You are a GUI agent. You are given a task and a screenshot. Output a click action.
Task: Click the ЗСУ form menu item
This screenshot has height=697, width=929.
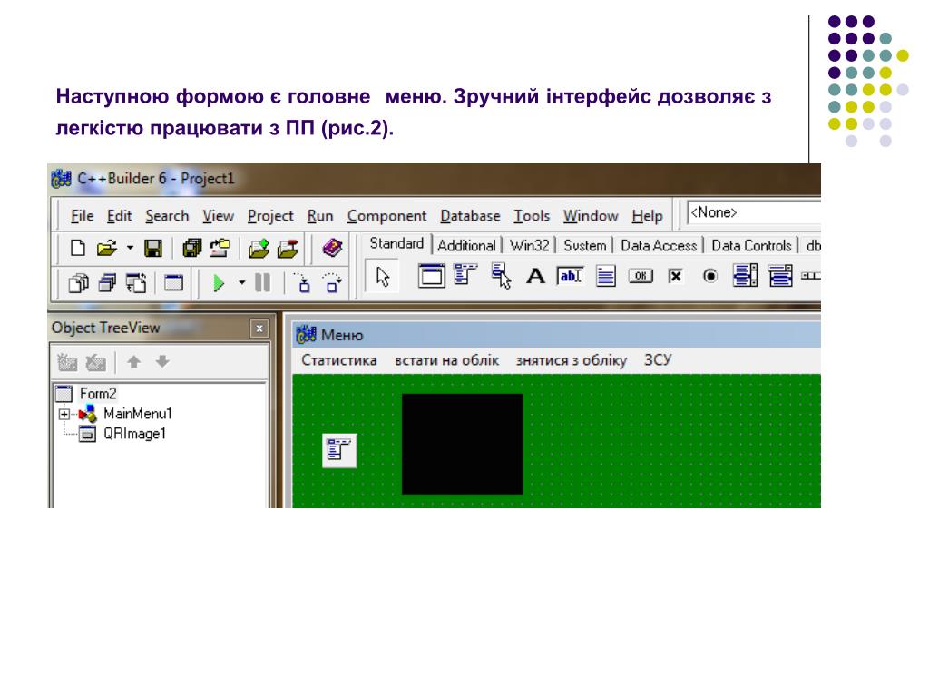(x=658, y=360)
